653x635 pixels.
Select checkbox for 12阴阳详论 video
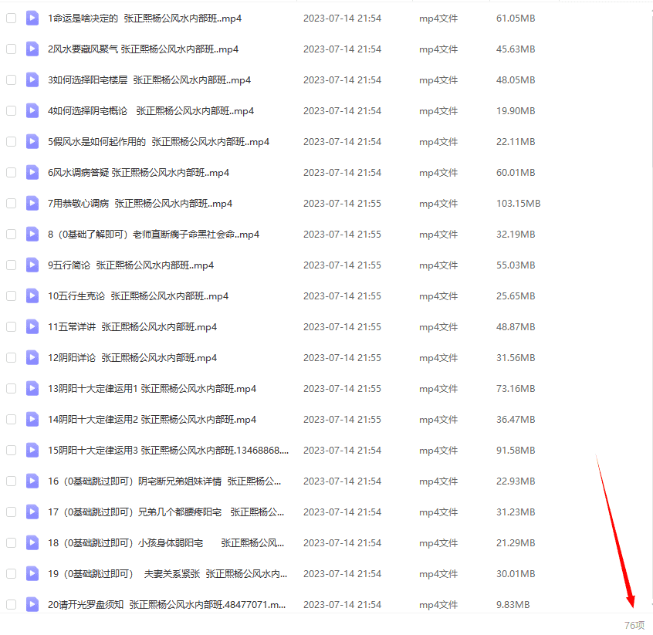pos(11,357)
